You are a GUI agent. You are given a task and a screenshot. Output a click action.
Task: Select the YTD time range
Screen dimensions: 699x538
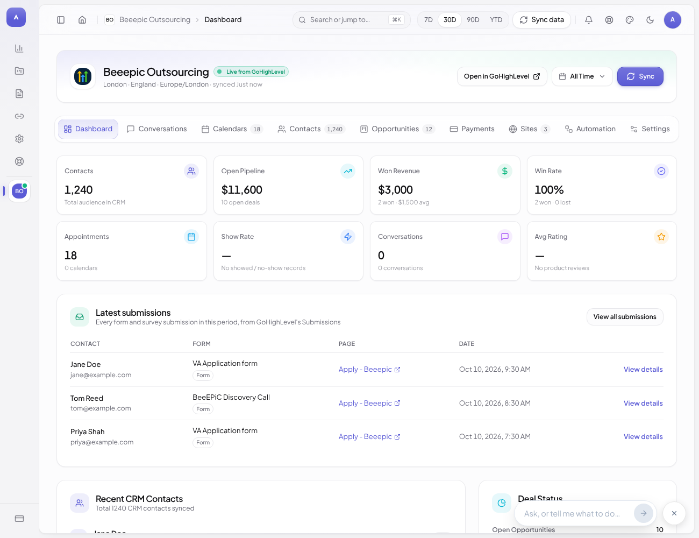click(496, 20)
